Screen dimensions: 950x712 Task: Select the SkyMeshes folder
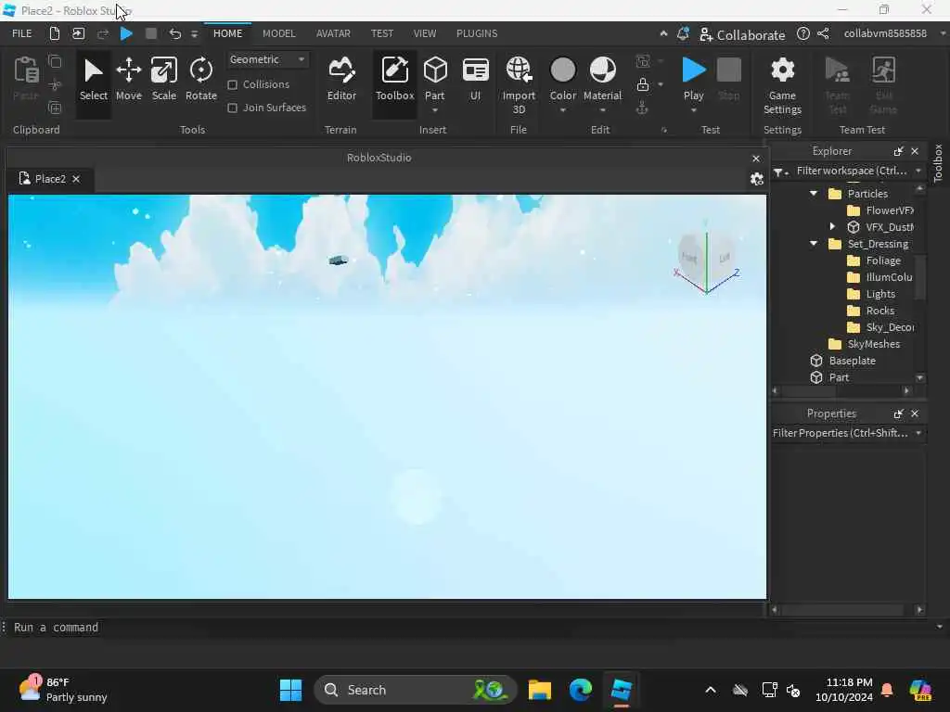873,343
